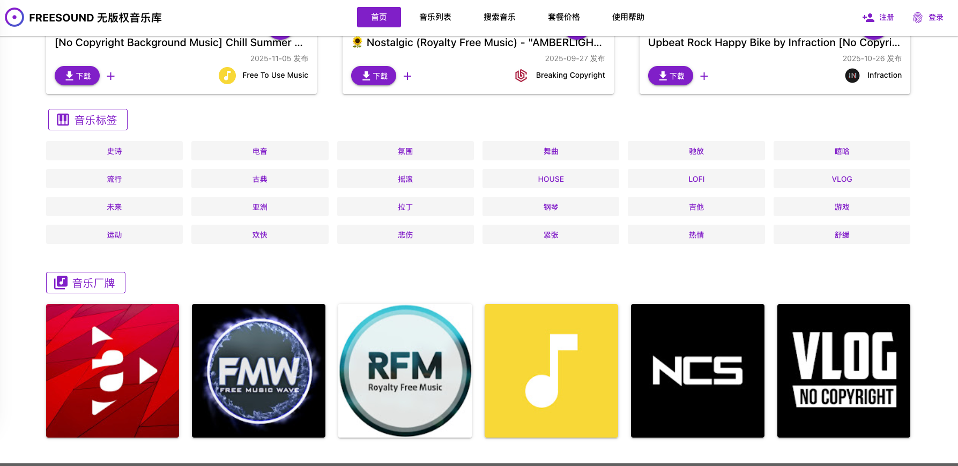This screenshot has height=466, width=958.
Task: Click the Free To Use Music artist name
Action: 275,76
